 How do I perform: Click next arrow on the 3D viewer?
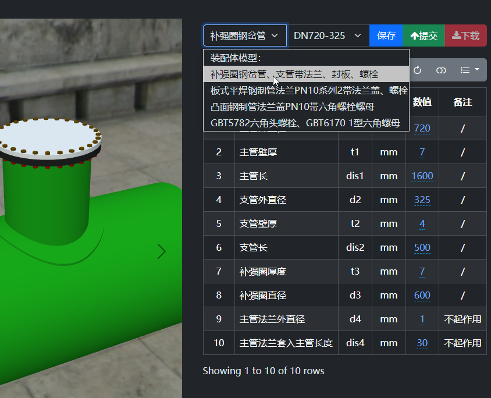[162, 251]
